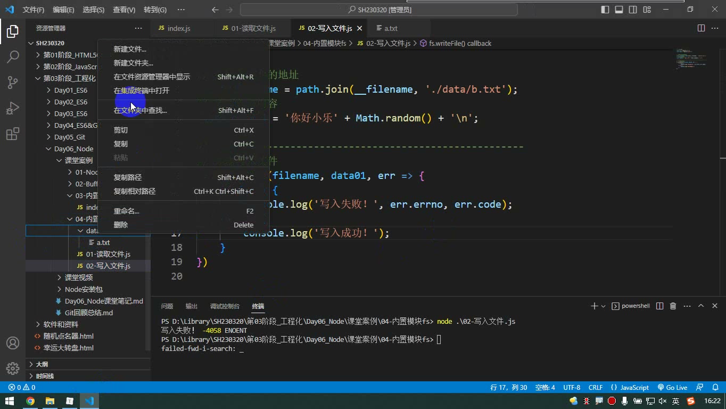The height and width of the screenshot is (409, 726).
Task: Go back with the left arrow
Action: (215, 10)
